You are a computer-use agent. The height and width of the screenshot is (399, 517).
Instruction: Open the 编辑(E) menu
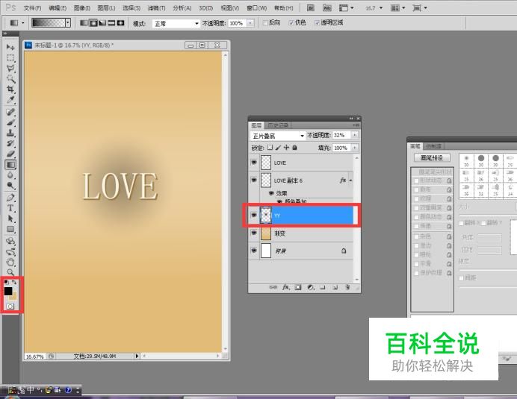[58, 8]
